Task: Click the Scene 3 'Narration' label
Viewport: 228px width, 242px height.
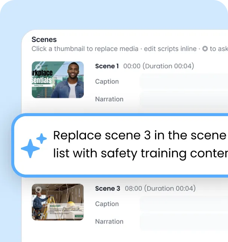Action: click(109, 222)
